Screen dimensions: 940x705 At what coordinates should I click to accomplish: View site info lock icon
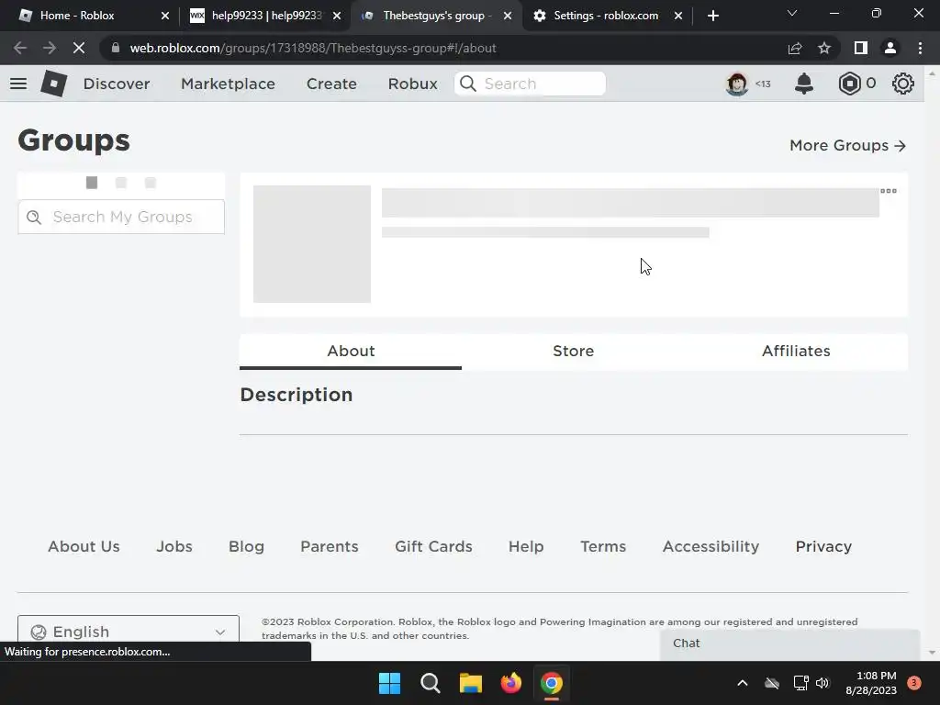tap(116, 48)
